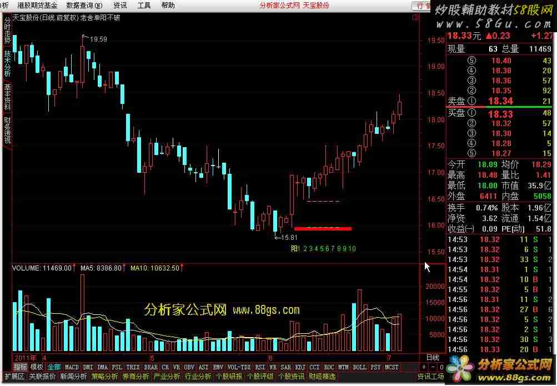Apply the OBV indicator

click(x=189, y=367)
